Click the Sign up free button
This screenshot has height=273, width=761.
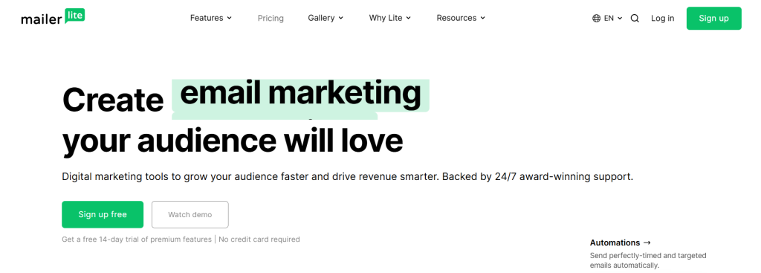(x=103, y=214)
